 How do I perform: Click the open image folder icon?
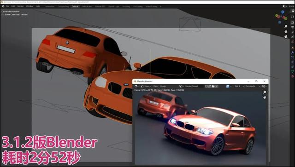tap(213, 86)
